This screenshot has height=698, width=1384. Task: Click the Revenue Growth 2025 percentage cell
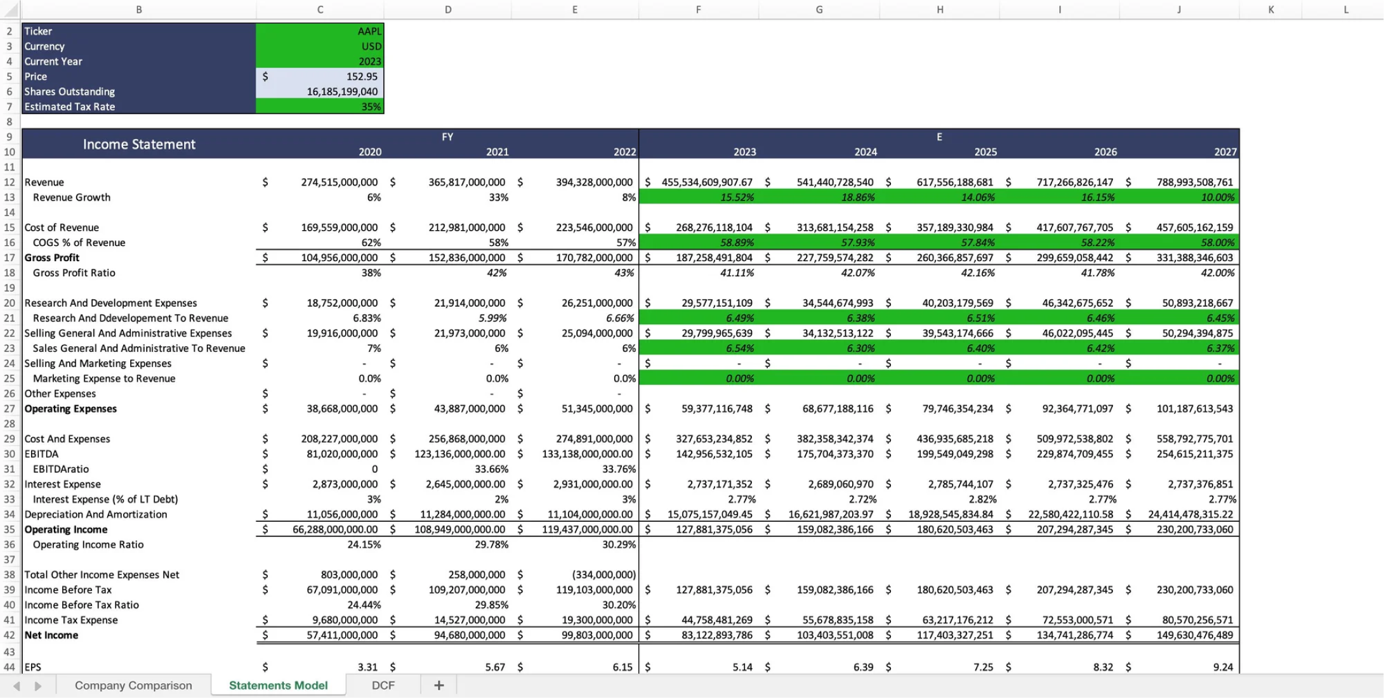click(x=940, y=197)
